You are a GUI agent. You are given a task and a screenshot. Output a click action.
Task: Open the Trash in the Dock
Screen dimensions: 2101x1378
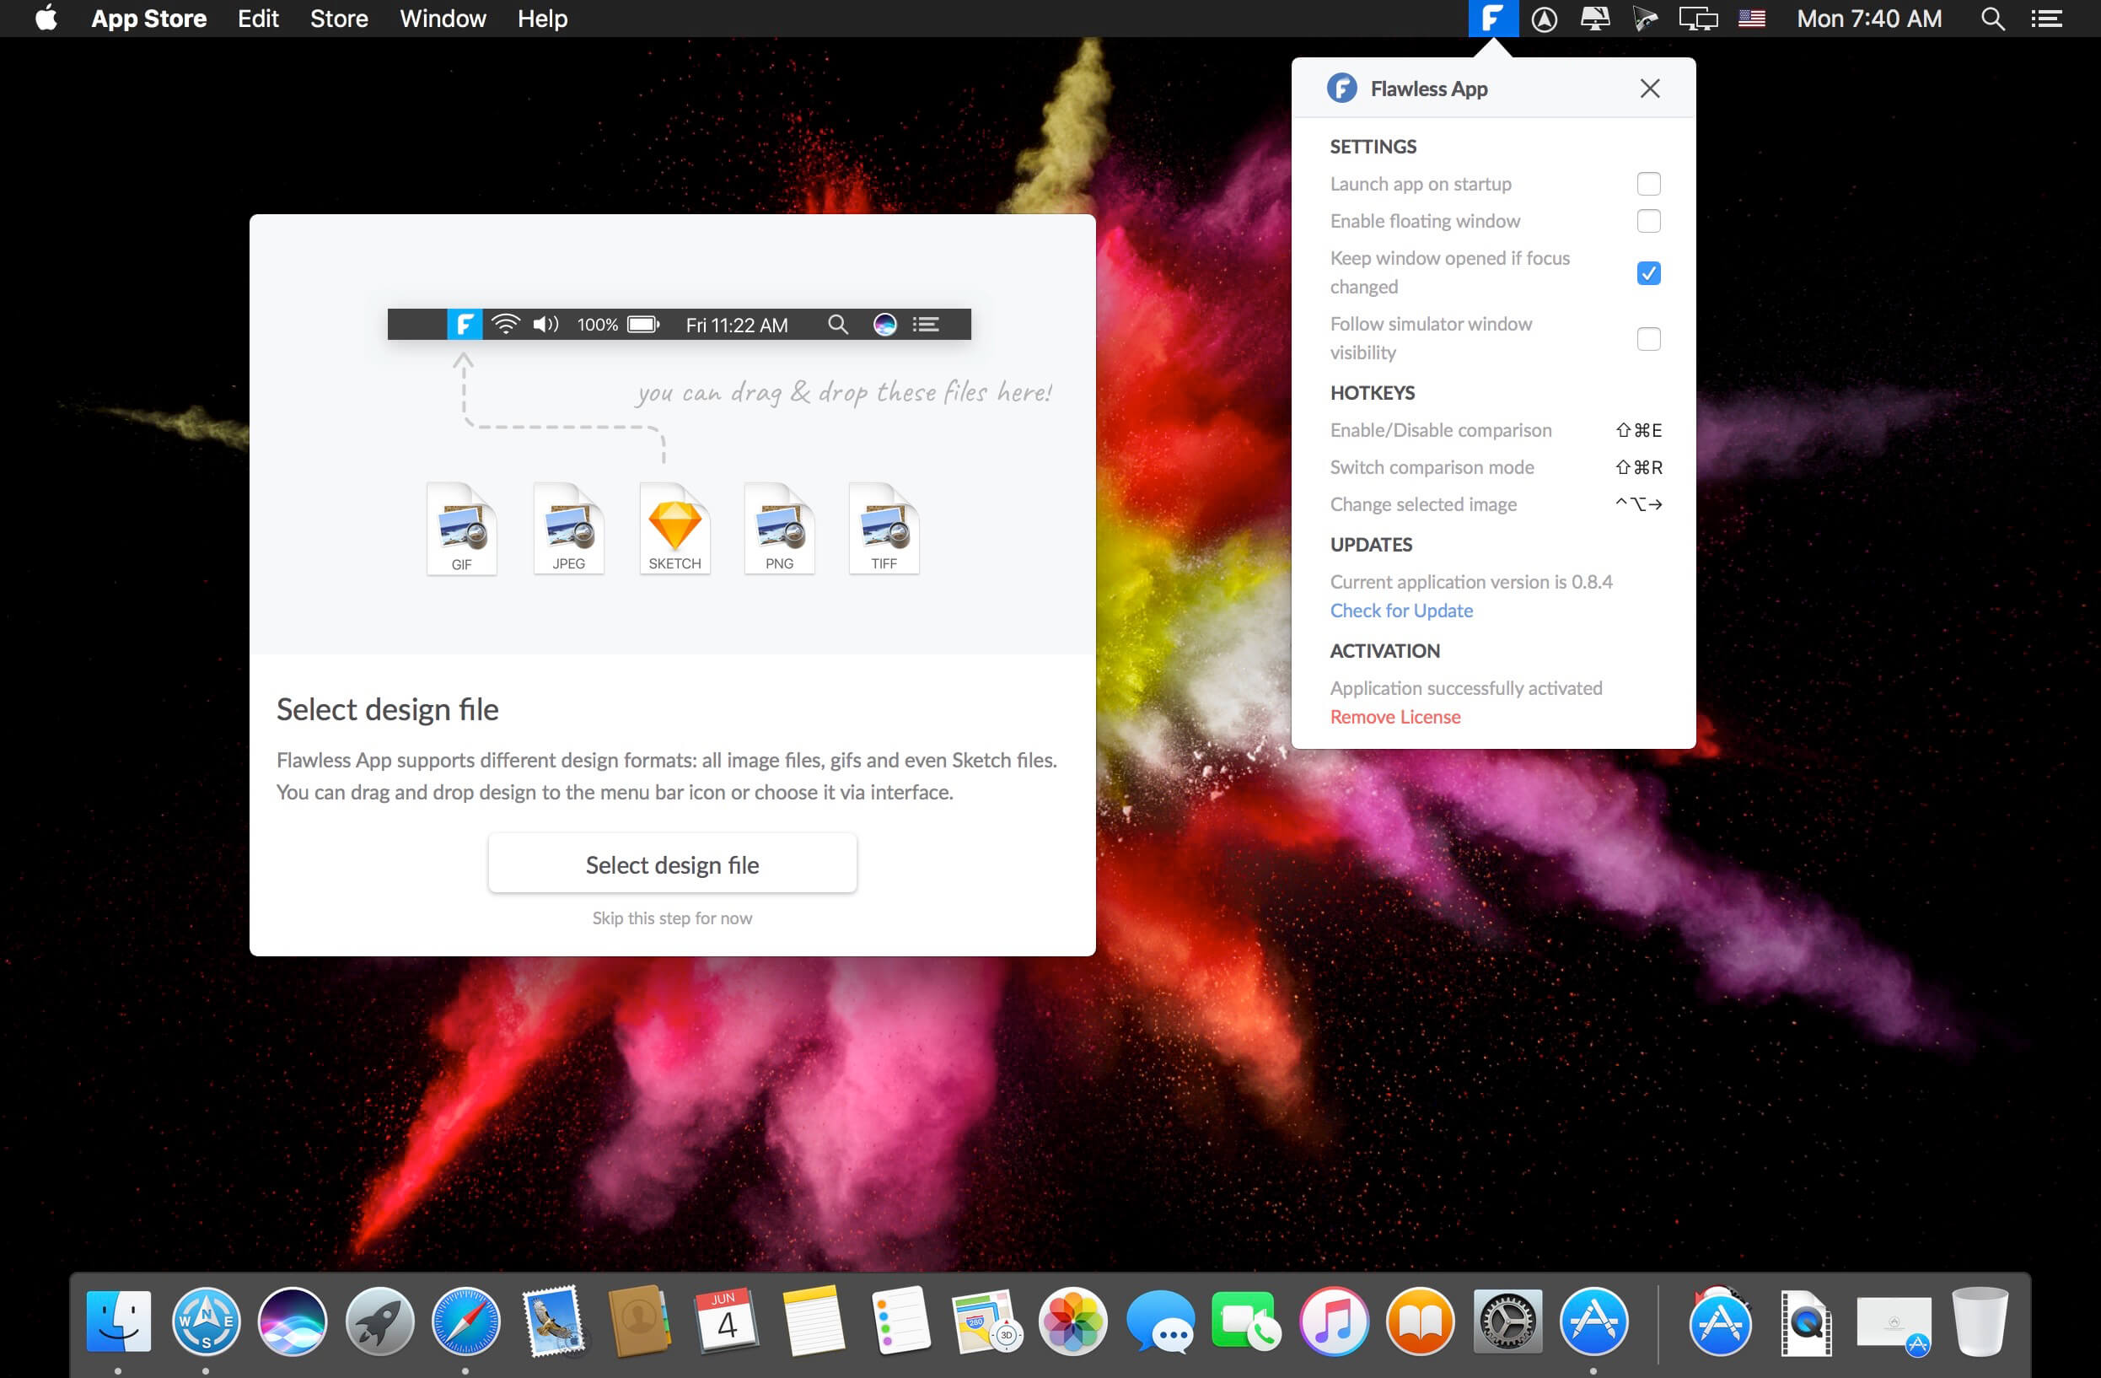click(x=1980, y=1321)
